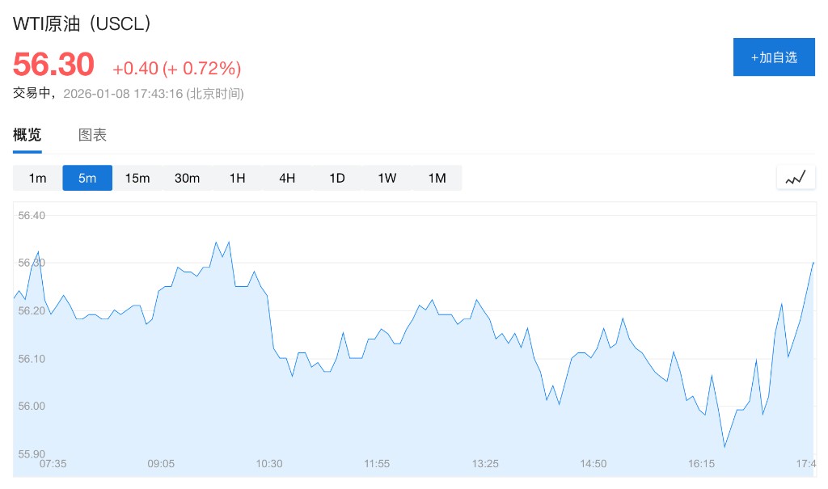Click the current price 56.30
The height and width of the screenshot is (489, 828).
(x=53, y=64)
